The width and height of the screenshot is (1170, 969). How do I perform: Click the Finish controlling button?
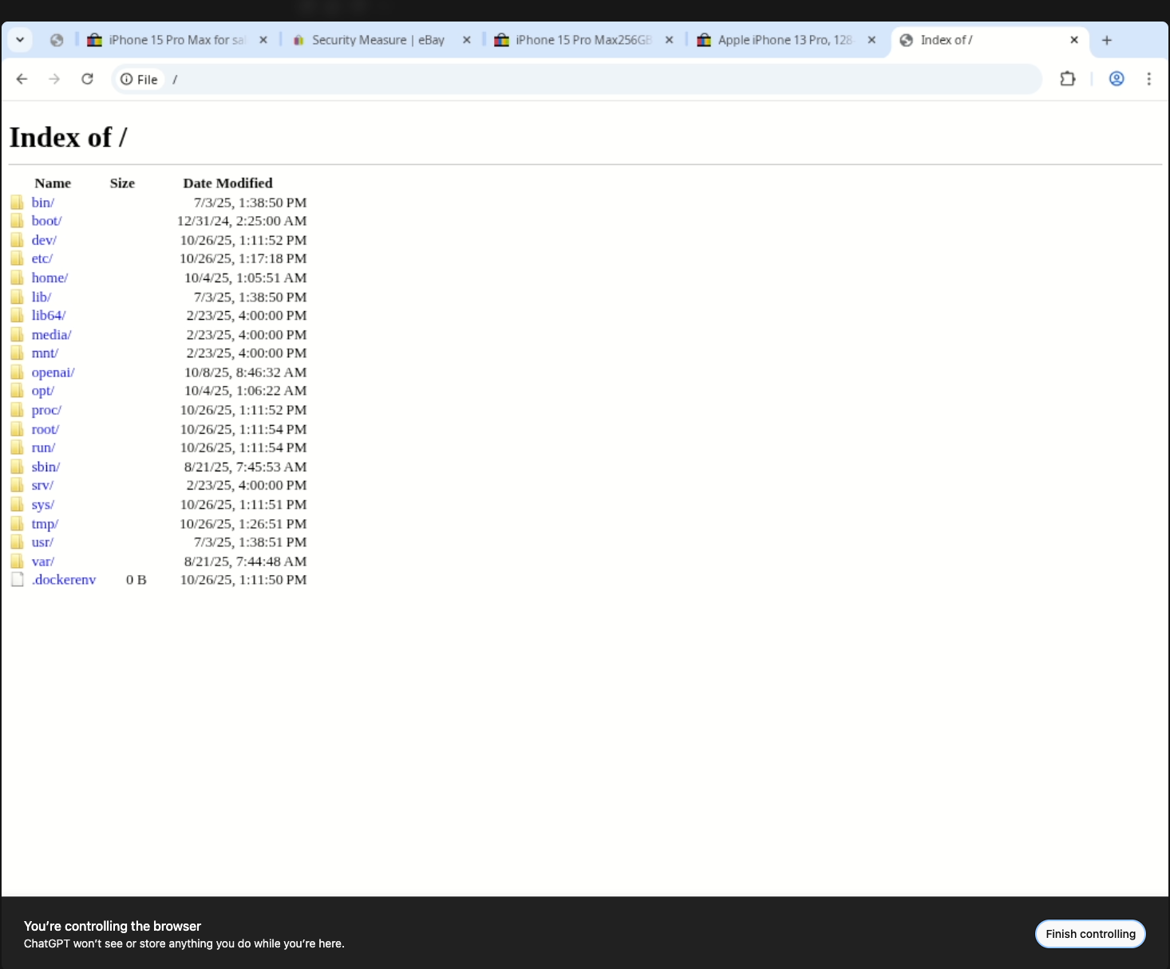click(x=1090, y=933)
